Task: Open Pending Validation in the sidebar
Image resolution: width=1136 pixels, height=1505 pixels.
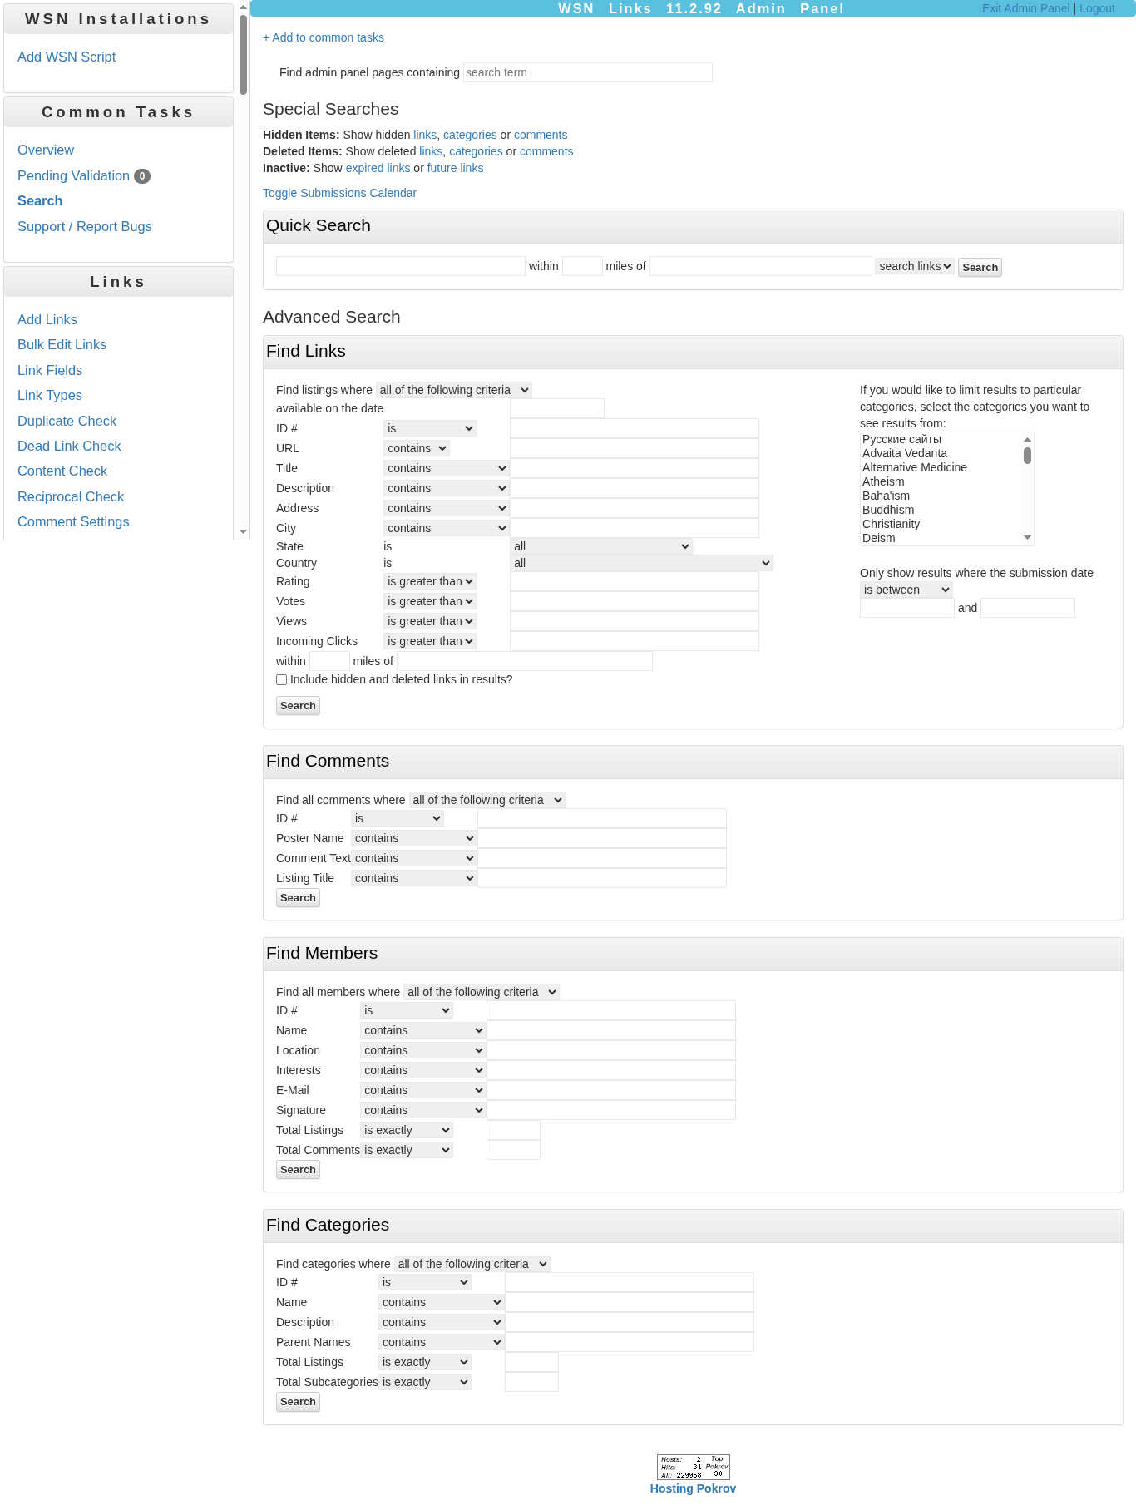Action: point(73,176)
